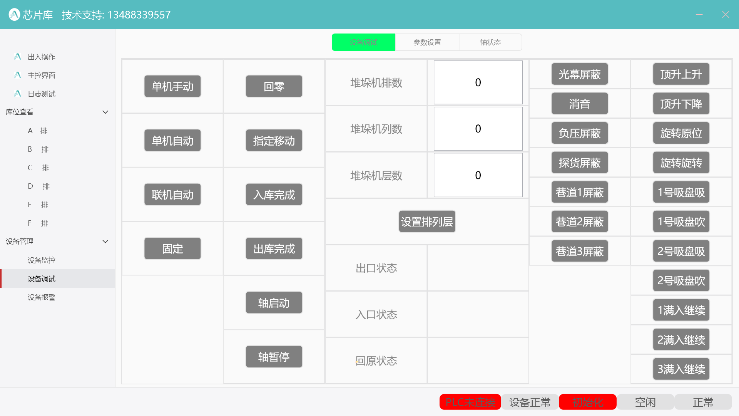Click 设置排列层 to apply layout
The height and width of the screenshot is (416, 739).
point(427,221)
